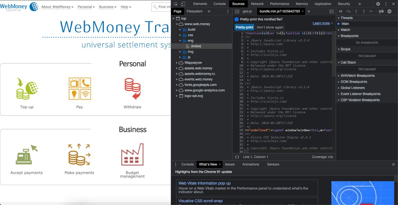Expand the build folder
This screenshot has height=205, width=398.
(x=180, y=30)
